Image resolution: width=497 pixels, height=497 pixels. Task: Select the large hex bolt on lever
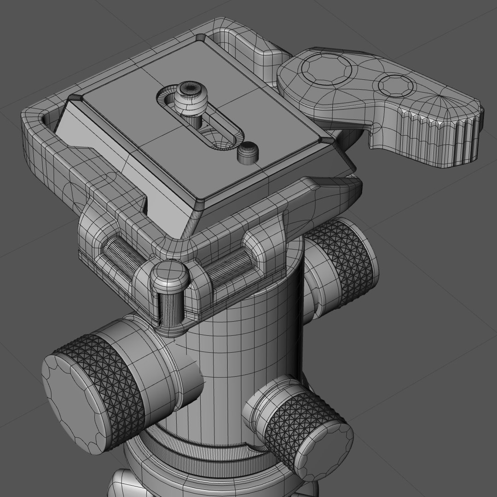[x=326, y=69]
